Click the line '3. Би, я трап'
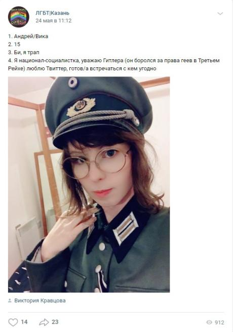Image resolution: width=233 pixels, height=332 pixels. pyautogui.click(x=24, y=52)
